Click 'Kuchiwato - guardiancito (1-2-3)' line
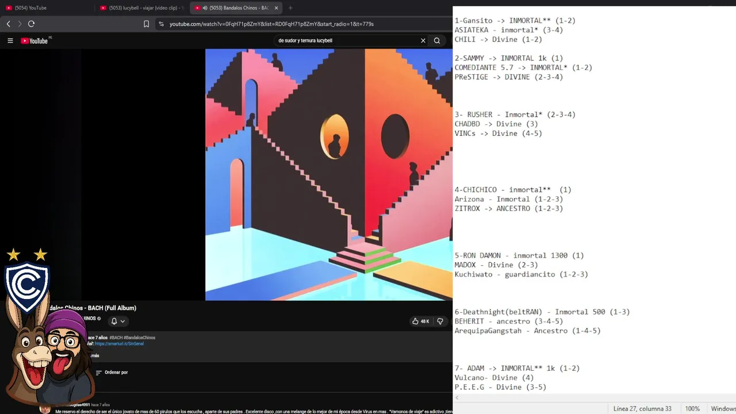This screenshot has height=414, width=736. [x=521, y=274]
